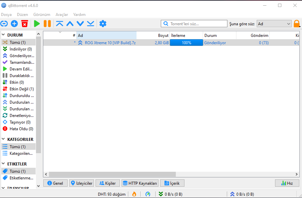
Task: Resume torrents with the green play icon
Action: (x=37, y=24)
